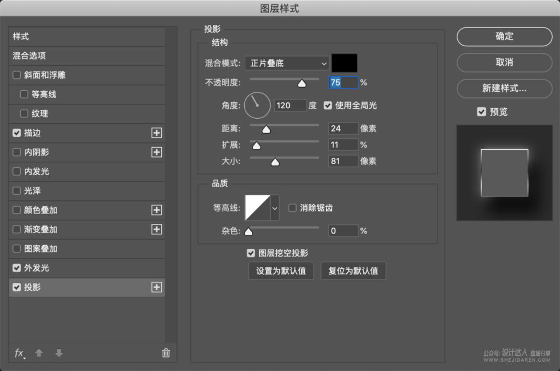Enable 斜面和浮雕 checkbox
Viewport: 560px width, 371px height.
coord(17,75)
